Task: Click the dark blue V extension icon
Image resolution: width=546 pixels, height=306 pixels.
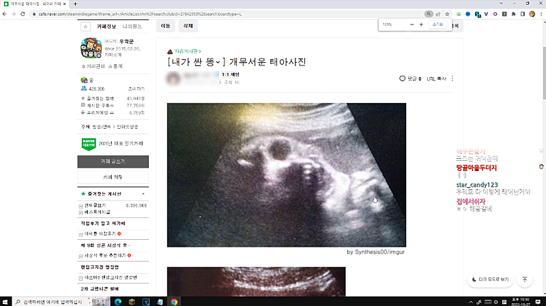Action: click(486, 14)
